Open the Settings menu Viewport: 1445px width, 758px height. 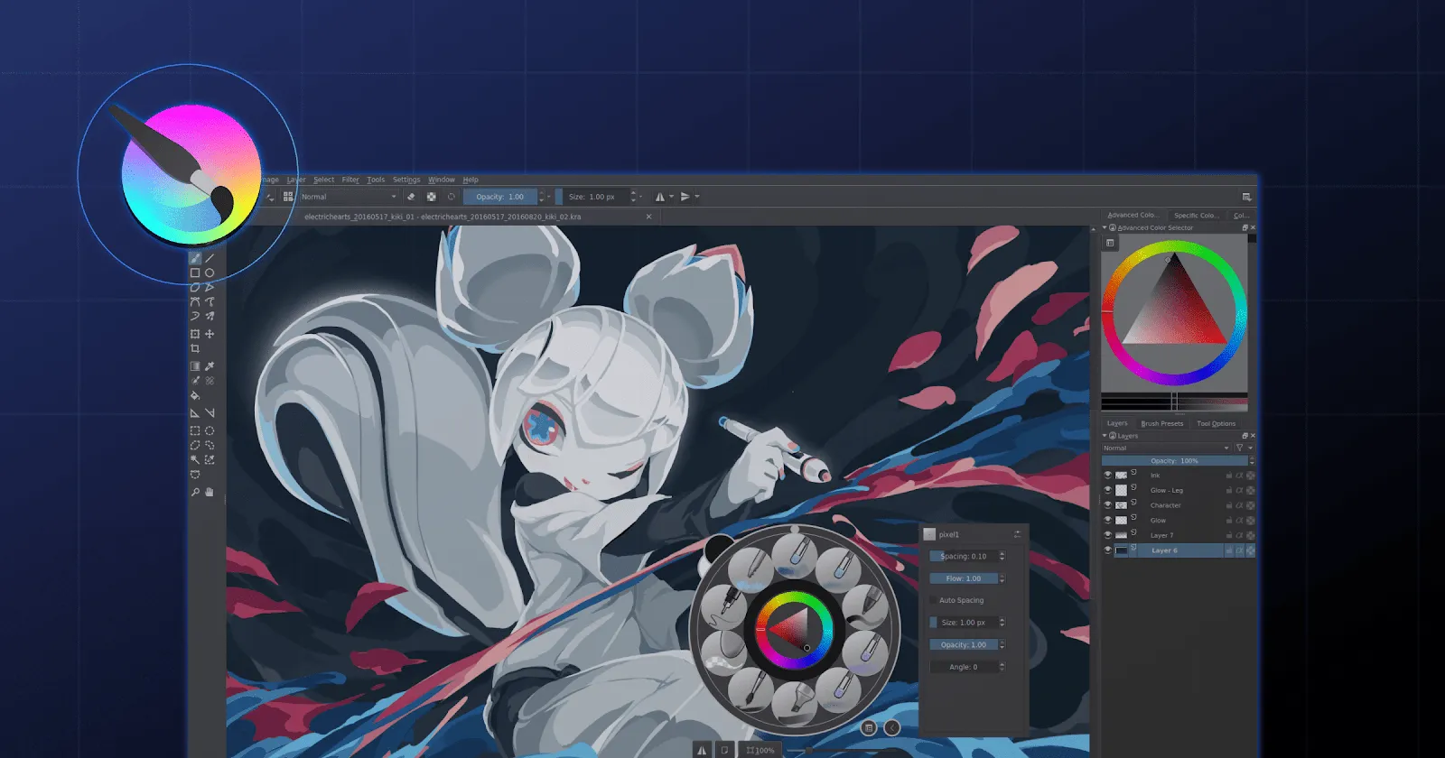coord(406,180)
